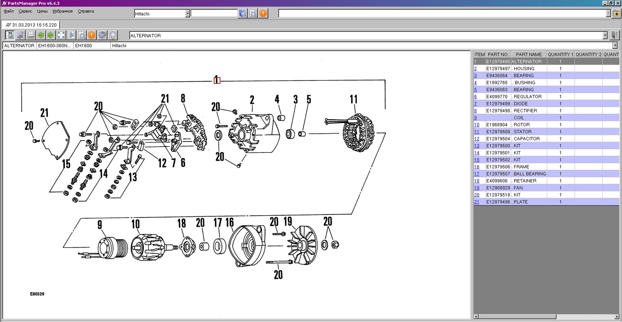Open the Hitachi brand dropdown

tap(187, 14)
